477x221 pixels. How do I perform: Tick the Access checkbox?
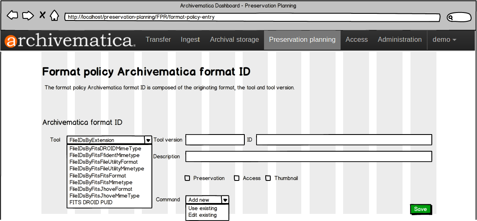[x=237, y=178]
